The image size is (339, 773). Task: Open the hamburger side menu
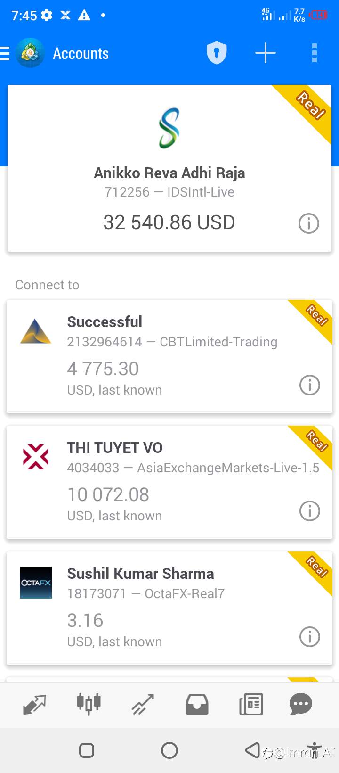[5, 53]
